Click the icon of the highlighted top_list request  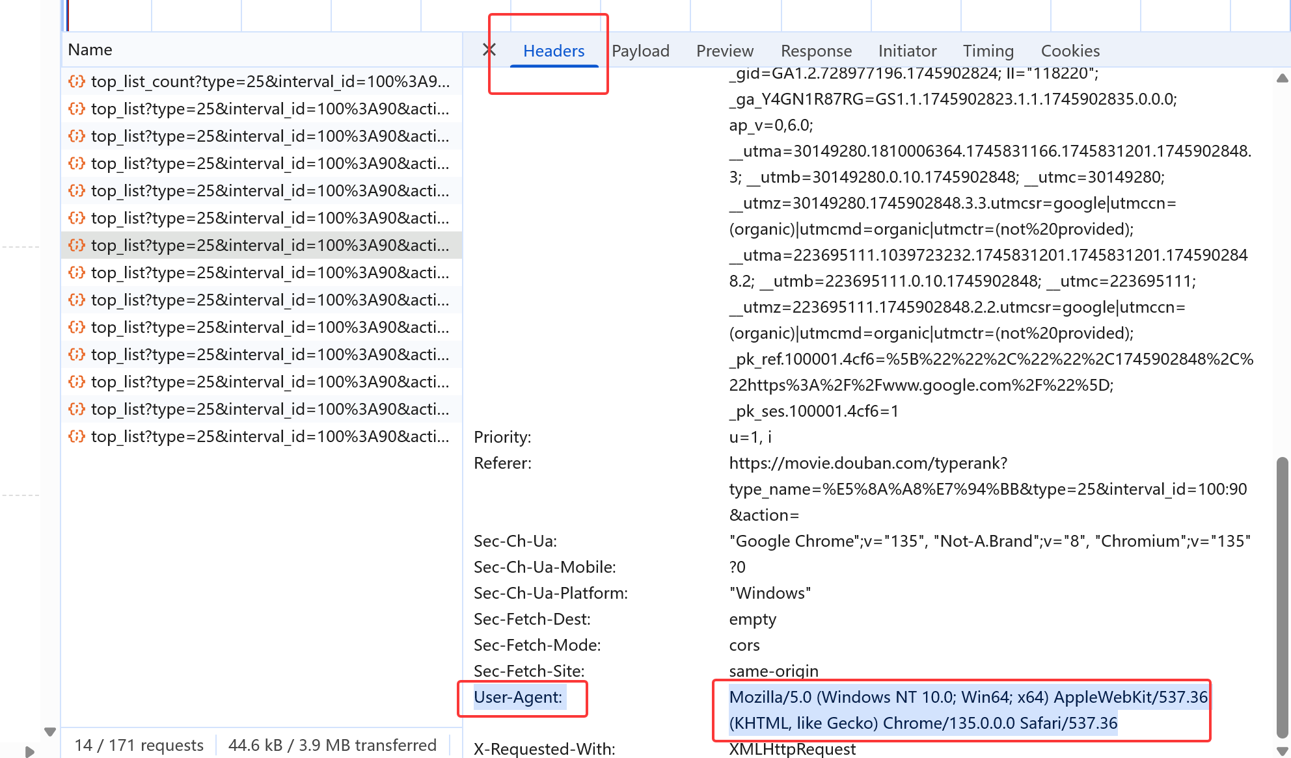point(77,245)
